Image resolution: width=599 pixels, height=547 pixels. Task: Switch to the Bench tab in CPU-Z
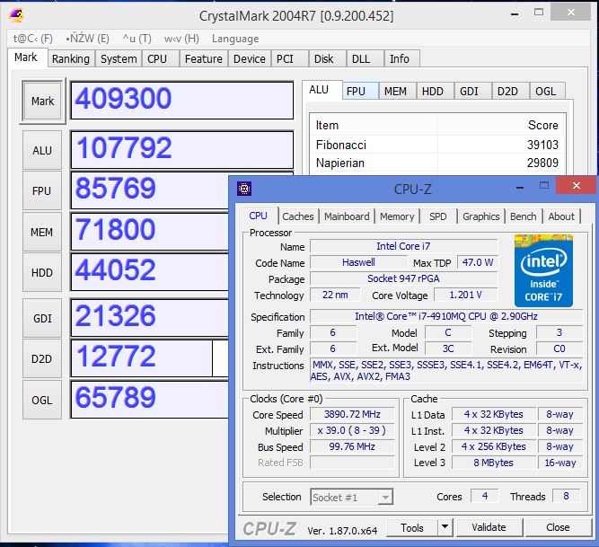pos(524,216)
